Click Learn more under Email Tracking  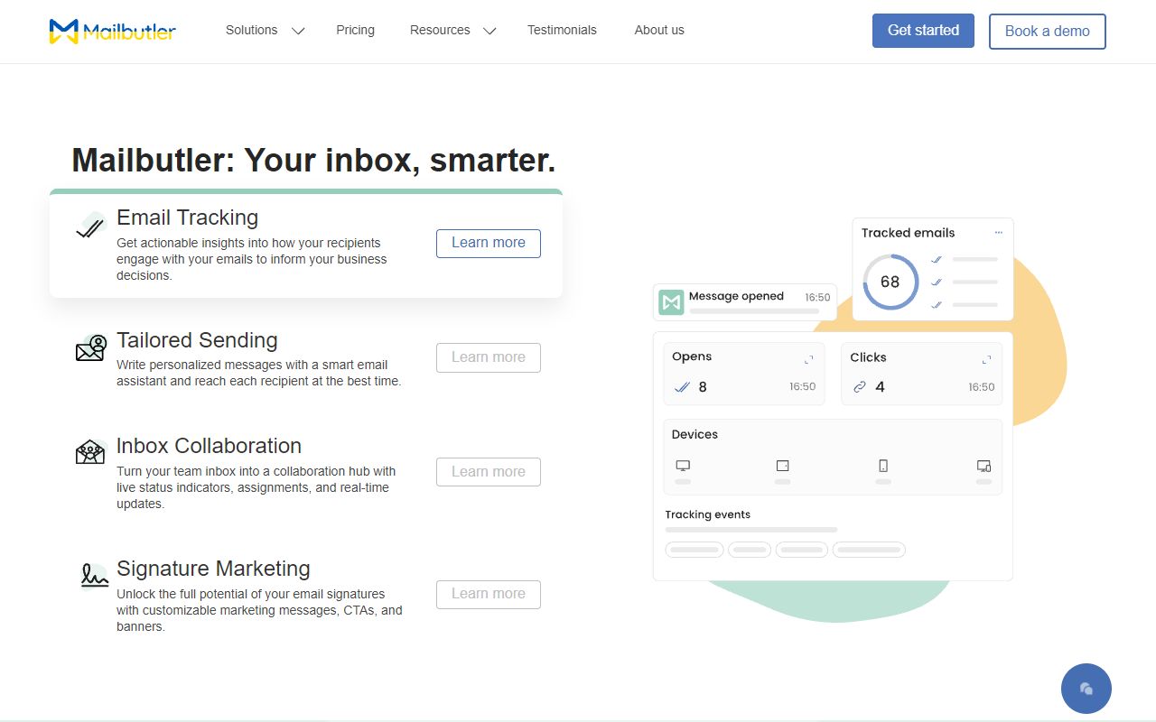click(488, 243)
